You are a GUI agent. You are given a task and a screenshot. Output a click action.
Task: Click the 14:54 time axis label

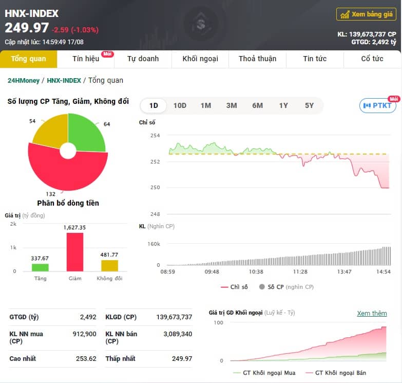click(384, 271)
